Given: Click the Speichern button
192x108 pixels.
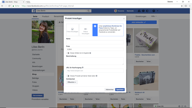Looking at the screenshot, I should click(x=120, y=90).
